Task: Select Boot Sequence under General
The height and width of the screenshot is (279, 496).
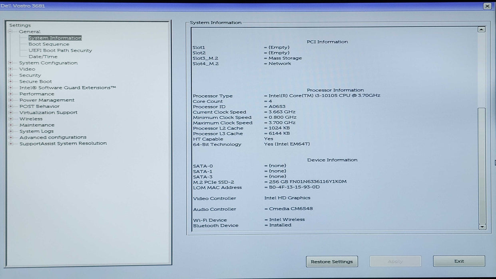Action: [49, 44]
